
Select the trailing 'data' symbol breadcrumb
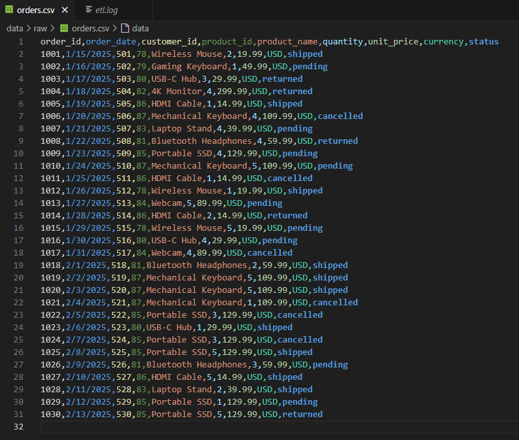(x=140, y=28)
